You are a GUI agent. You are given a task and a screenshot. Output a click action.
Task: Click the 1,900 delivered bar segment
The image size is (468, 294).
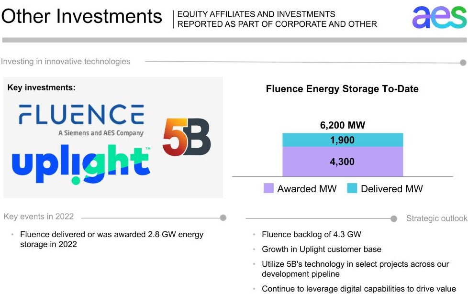pyautogui.click(x=342, y=140)
